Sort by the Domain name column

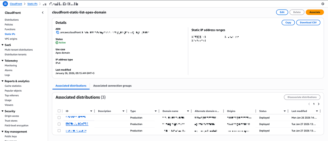[x=188, y=111]
